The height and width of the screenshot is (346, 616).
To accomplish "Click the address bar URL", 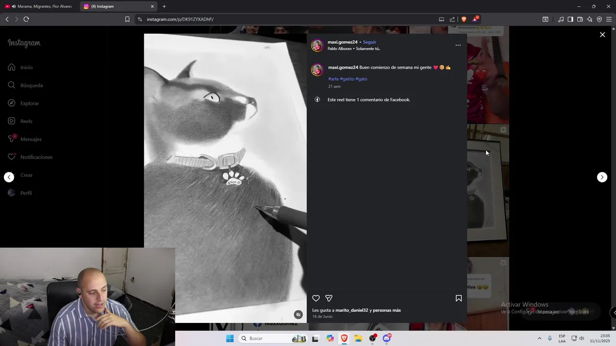I will (x=180, y=19).
